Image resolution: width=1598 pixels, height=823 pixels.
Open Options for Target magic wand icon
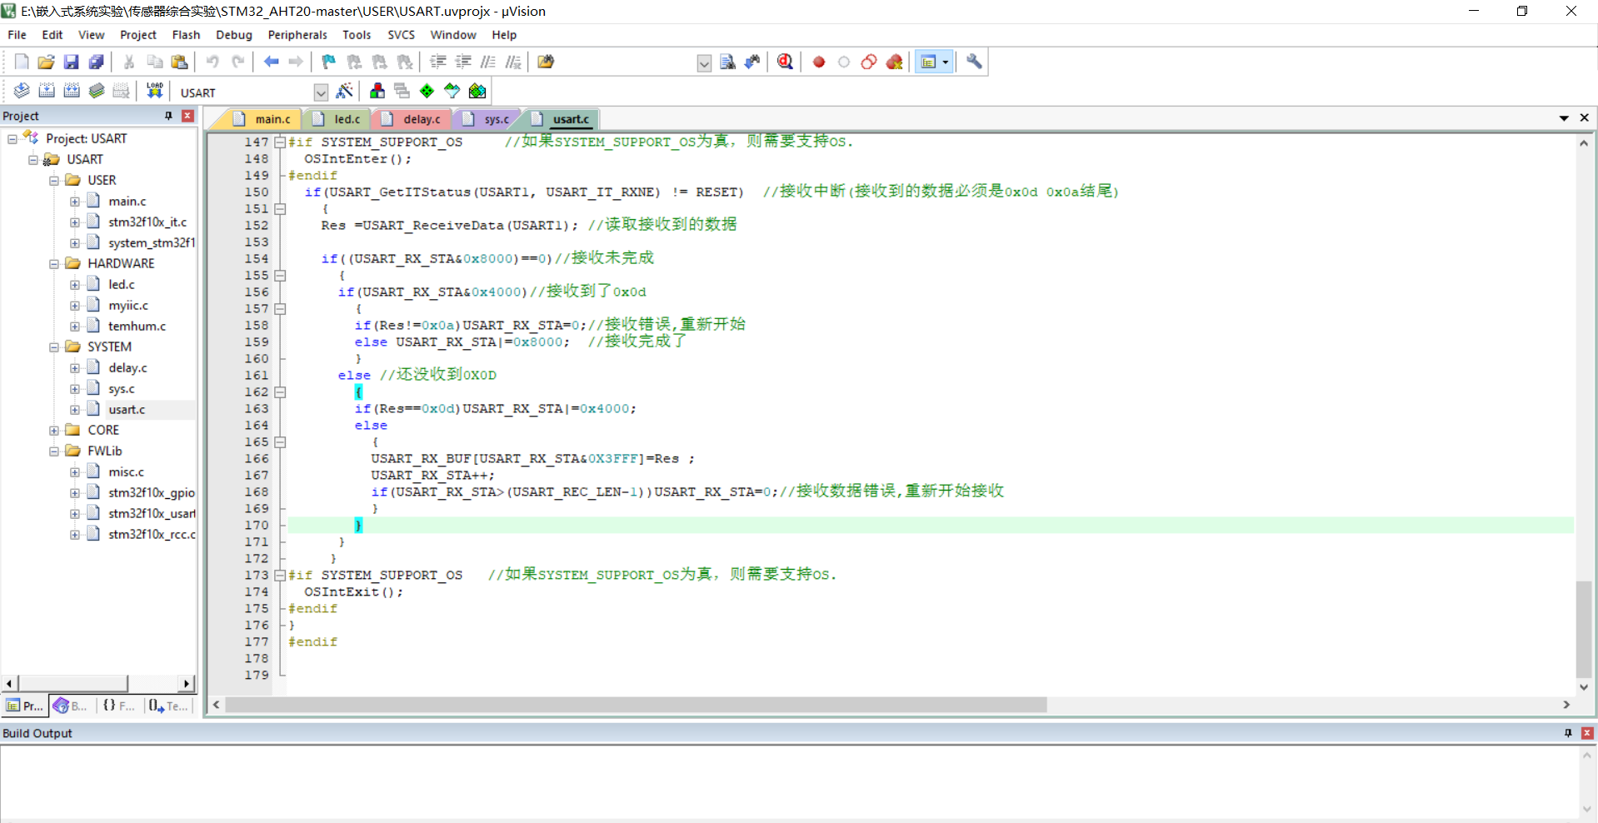344,91
